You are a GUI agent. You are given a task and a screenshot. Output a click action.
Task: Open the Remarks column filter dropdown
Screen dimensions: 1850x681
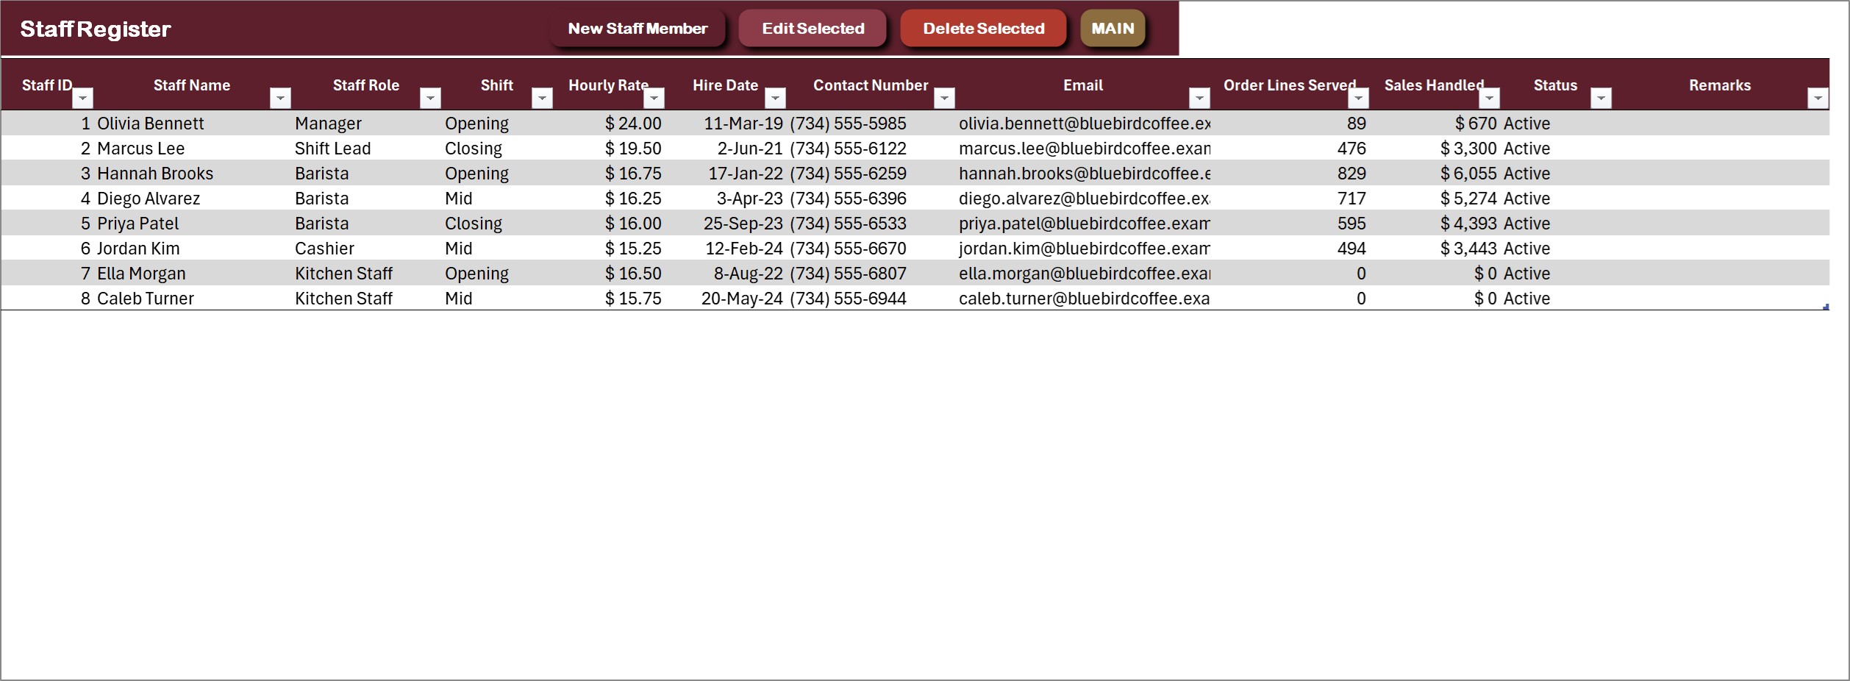[x=1818, y=98]
